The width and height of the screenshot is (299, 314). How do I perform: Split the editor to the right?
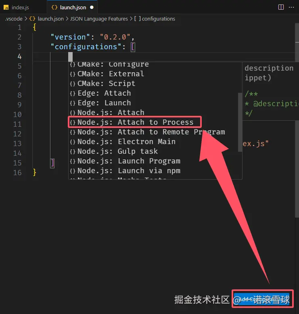[x=281, y=7]
